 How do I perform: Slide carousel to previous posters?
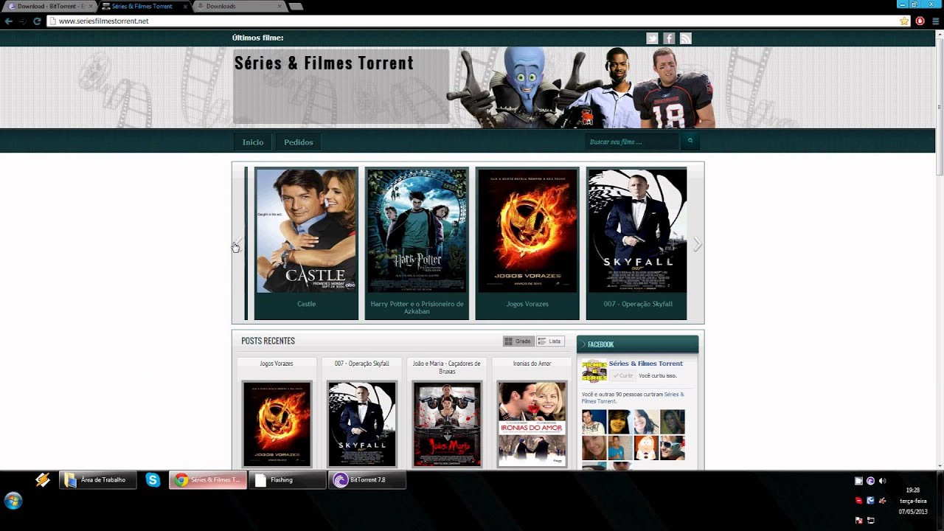tap(237, 244)
